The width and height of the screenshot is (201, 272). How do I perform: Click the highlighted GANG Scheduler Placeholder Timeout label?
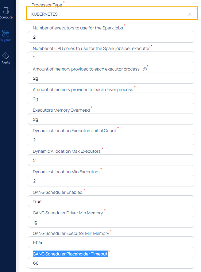click(70, 254)
